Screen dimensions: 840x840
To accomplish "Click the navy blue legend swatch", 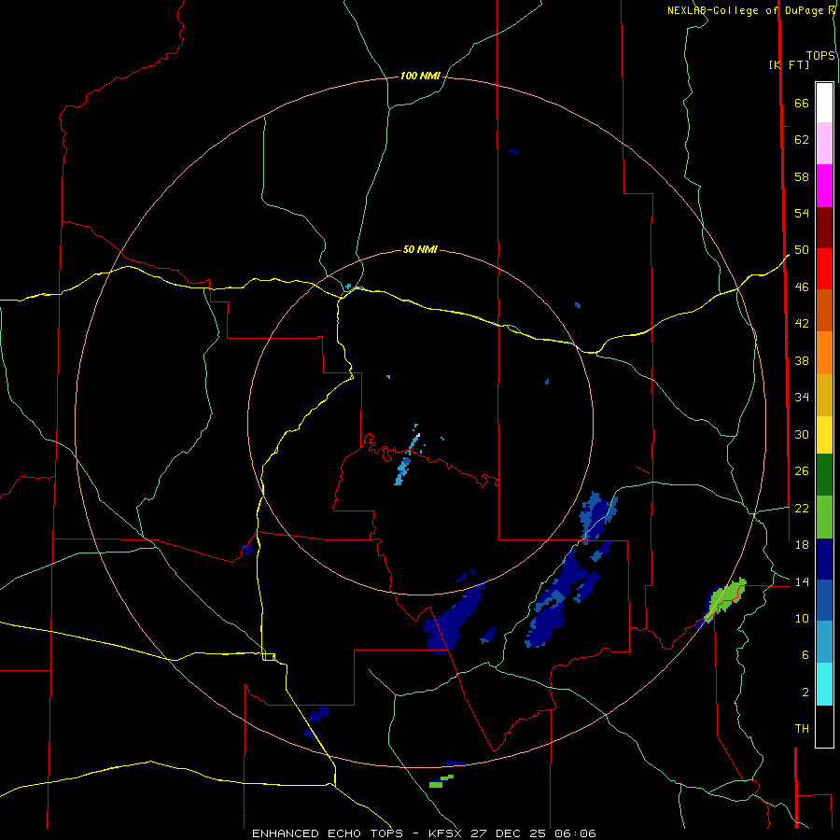I will click(x=824, y=559).
